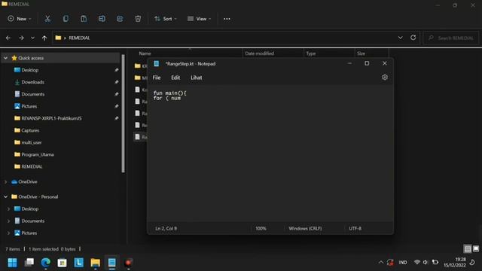The width and height of the screenshot is (482, 271).
Task: Sort by Date modified column header
Action: (x=259, y=53)
